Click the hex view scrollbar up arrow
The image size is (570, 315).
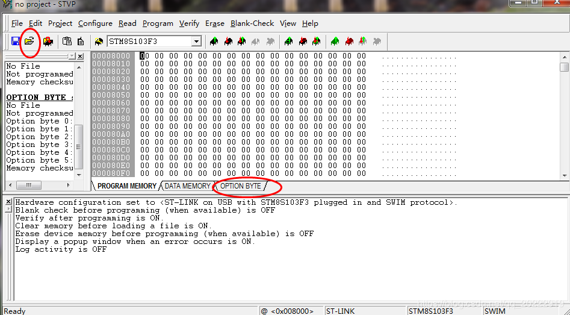(565, 57)
